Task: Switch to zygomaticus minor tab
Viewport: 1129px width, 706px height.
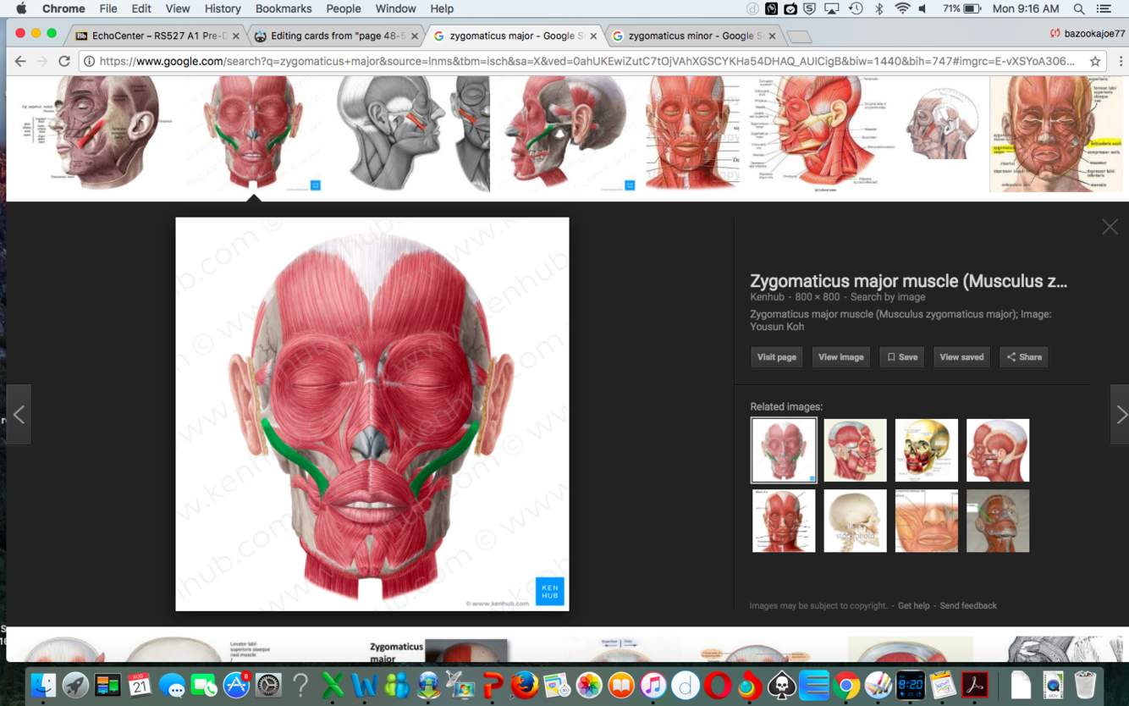Action: (694, 36)
